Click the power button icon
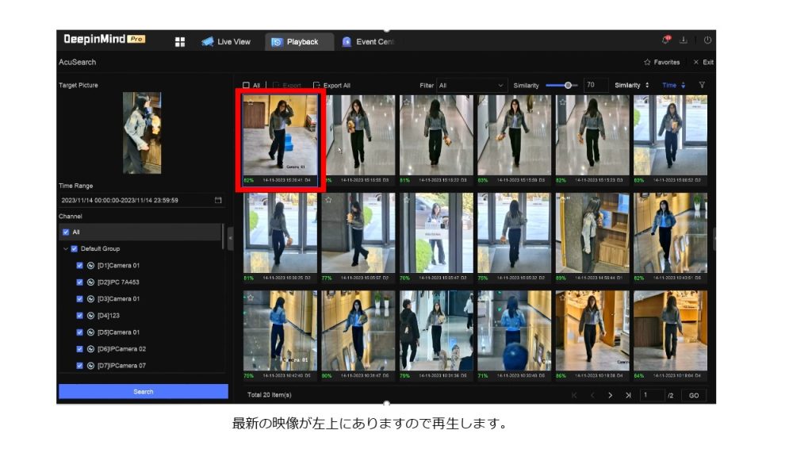The height and width of the screenshot is (457, 812). click(x=707, y=40)
